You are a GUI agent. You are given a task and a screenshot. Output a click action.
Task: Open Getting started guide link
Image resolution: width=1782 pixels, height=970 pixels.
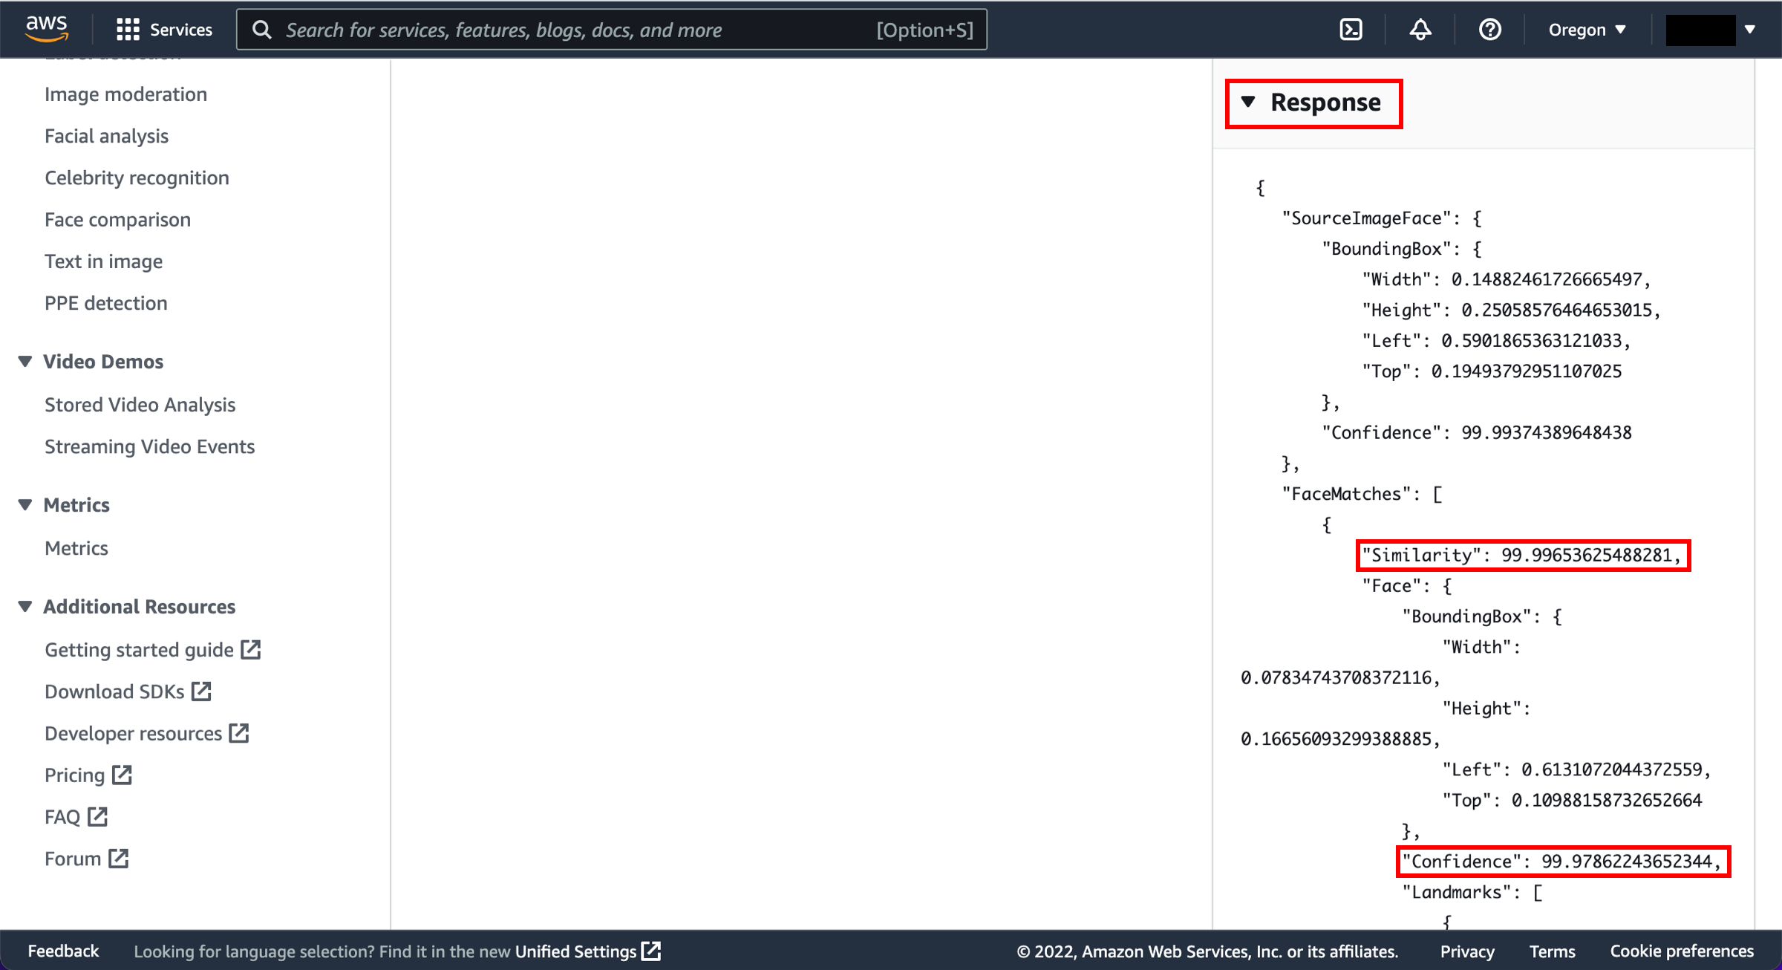point(151,650)
